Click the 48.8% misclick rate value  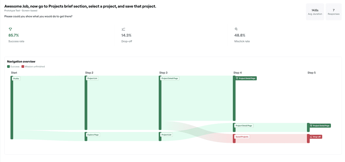[240, 35]
